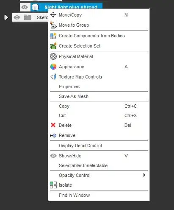Screen dimensions: 174x210
Task: Click the red Delete X icon
Action: point(53,125)
